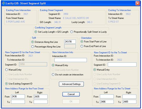Click existing From Intersection ID 3921 at top

pos(26,14)
